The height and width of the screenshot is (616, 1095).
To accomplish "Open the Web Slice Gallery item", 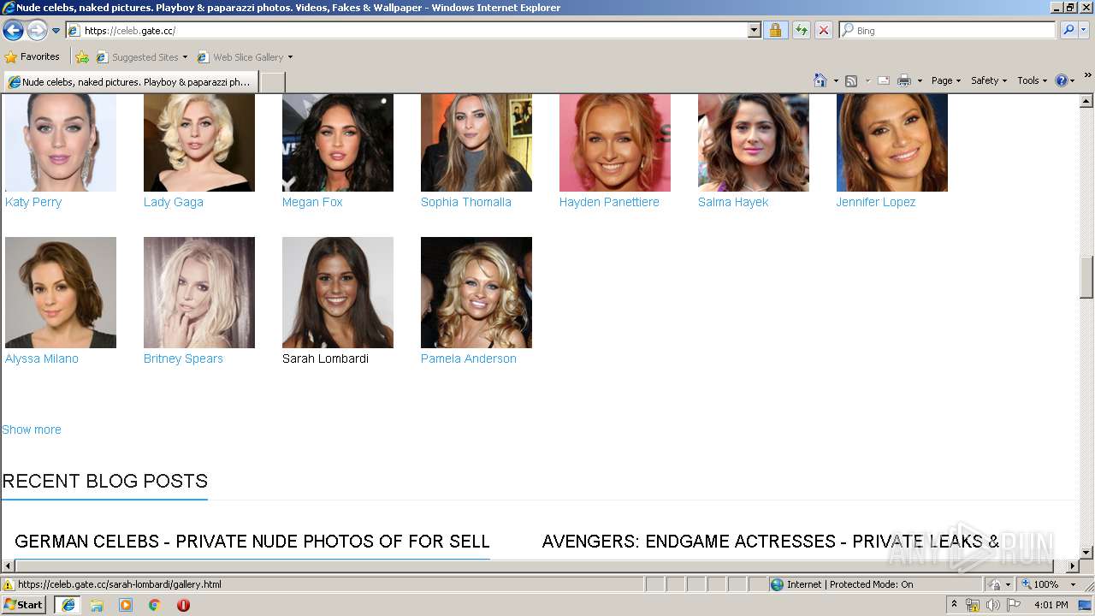I will pos(245,57).
